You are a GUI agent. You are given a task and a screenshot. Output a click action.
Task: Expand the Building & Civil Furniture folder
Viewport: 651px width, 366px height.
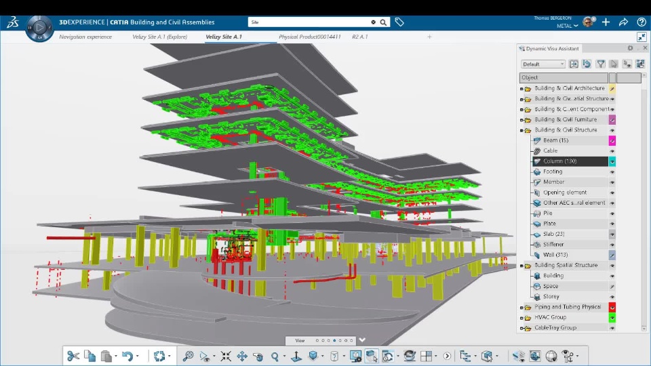click(521, 120)
